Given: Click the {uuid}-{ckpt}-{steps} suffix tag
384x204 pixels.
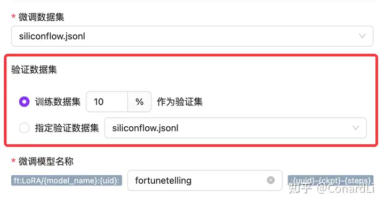Looking at the screenshot, I should 331,181.
